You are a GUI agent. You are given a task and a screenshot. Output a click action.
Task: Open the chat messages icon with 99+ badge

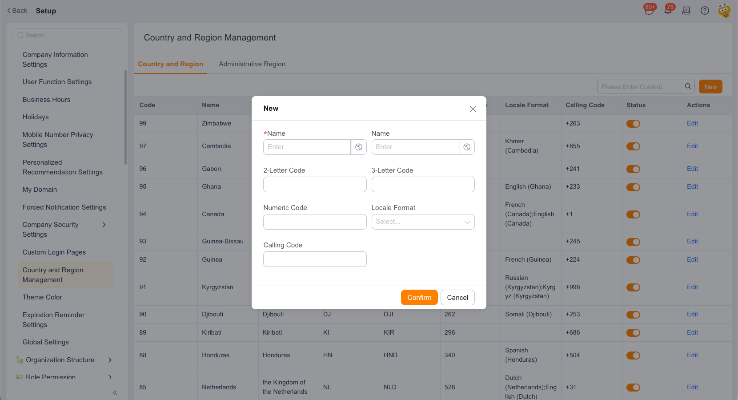[x=649, y=11]
